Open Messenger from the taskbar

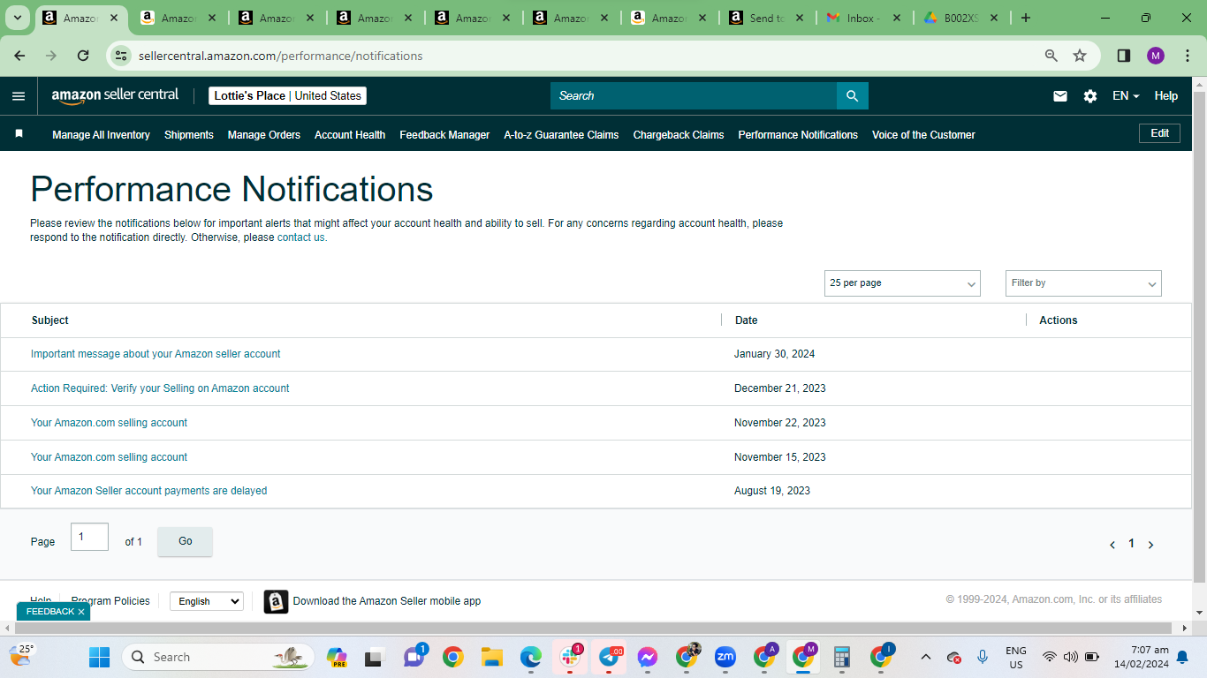tap(648, 657)
